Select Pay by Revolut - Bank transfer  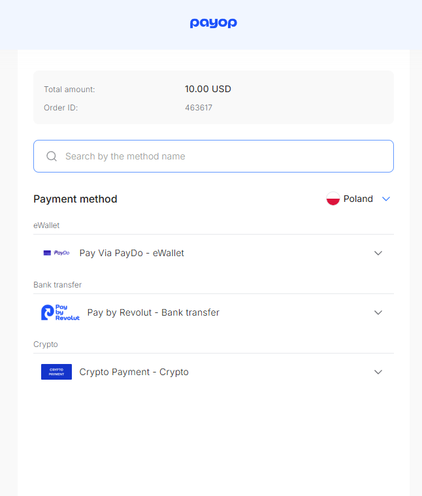pyautogui.click(x=214, y=312)
